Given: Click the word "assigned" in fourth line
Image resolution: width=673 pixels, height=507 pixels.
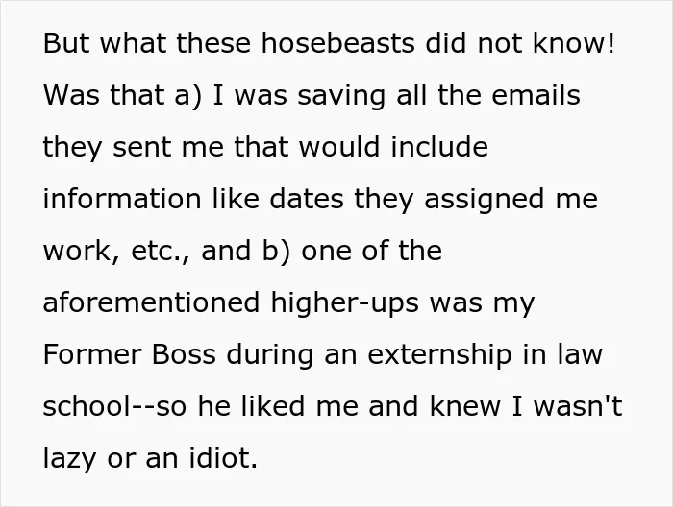Looking at the screenshot, I should [485, 201].
